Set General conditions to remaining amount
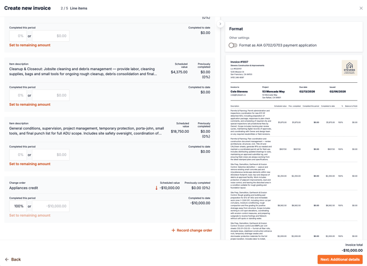Viewport: 367px width, 266px height. [30, 163]
